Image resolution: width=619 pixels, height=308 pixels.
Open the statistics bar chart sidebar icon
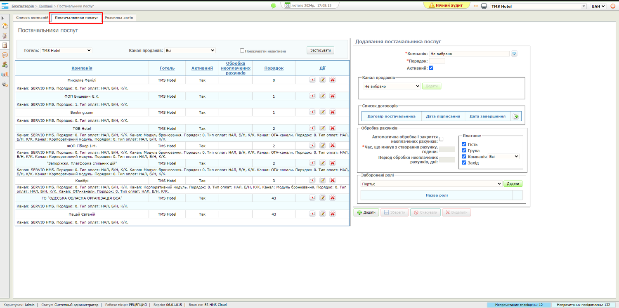coord(5,75)
